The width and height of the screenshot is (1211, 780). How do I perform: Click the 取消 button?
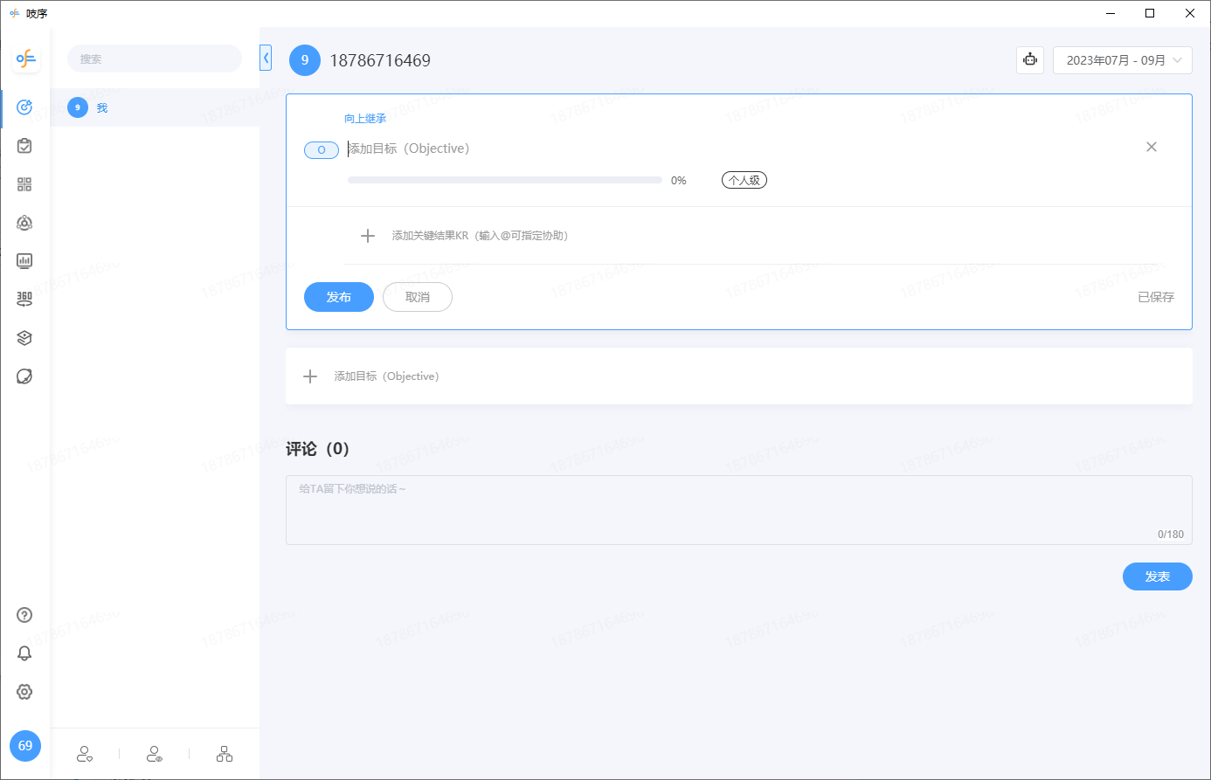pos(418,297)
